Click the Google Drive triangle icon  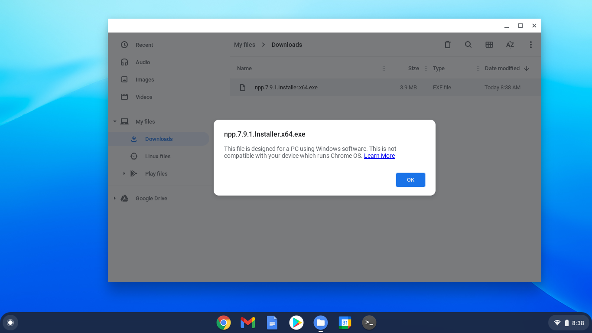click(x=124, y=198)
